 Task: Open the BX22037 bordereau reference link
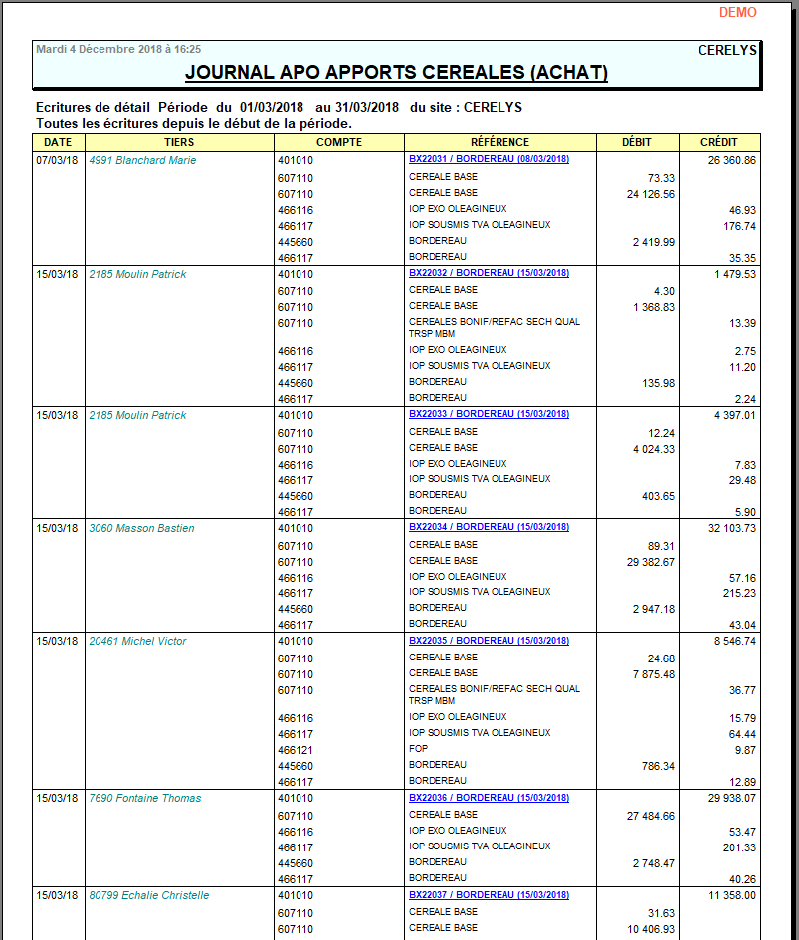[x=489, y=895]
